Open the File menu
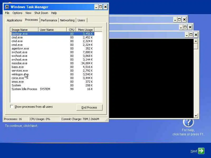 tap(7, 13)
